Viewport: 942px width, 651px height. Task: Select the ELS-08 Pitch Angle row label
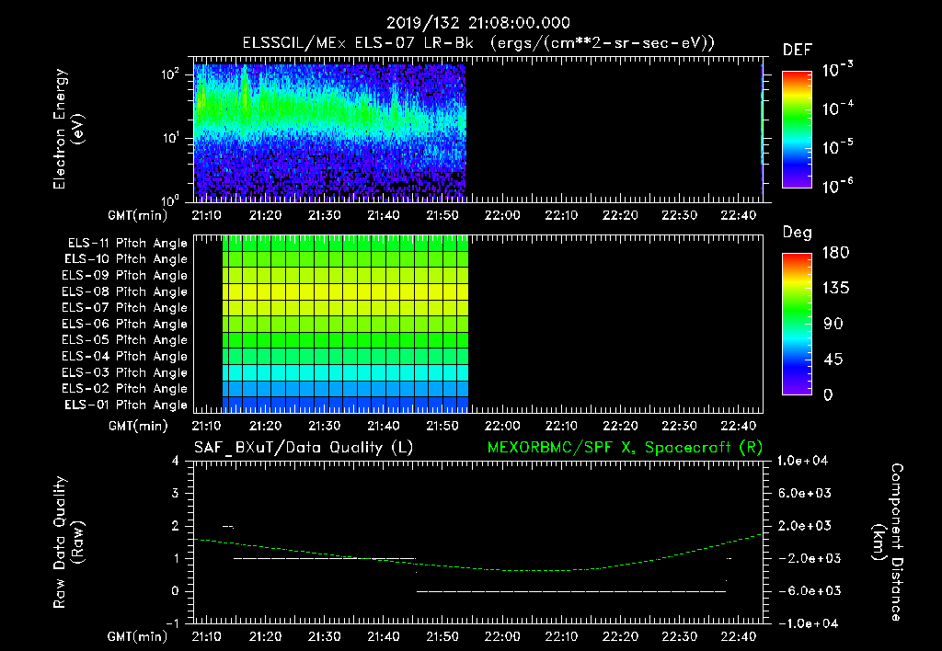(125, 291)
